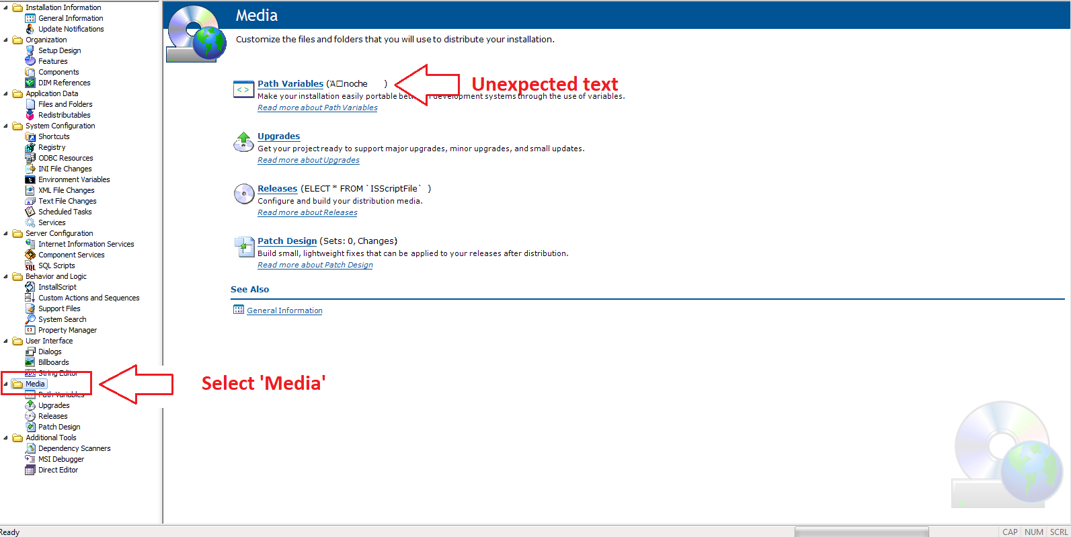The height and width of the screenshot is (537, 1071).
Task: Select Custom Actions and Sequences
Action: tap(89, 298)
